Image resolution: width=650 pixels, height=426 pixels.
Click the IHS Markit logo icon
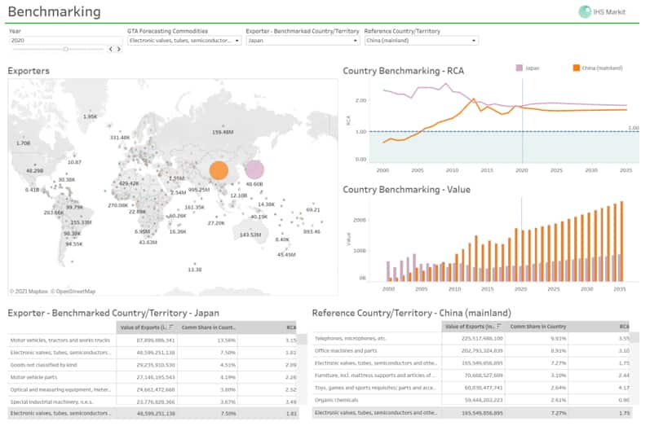point(585,11)
